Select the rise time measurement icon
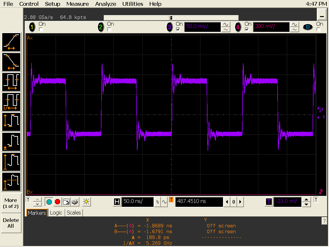This screenshot has width=329, height=247. pos(11,42)
